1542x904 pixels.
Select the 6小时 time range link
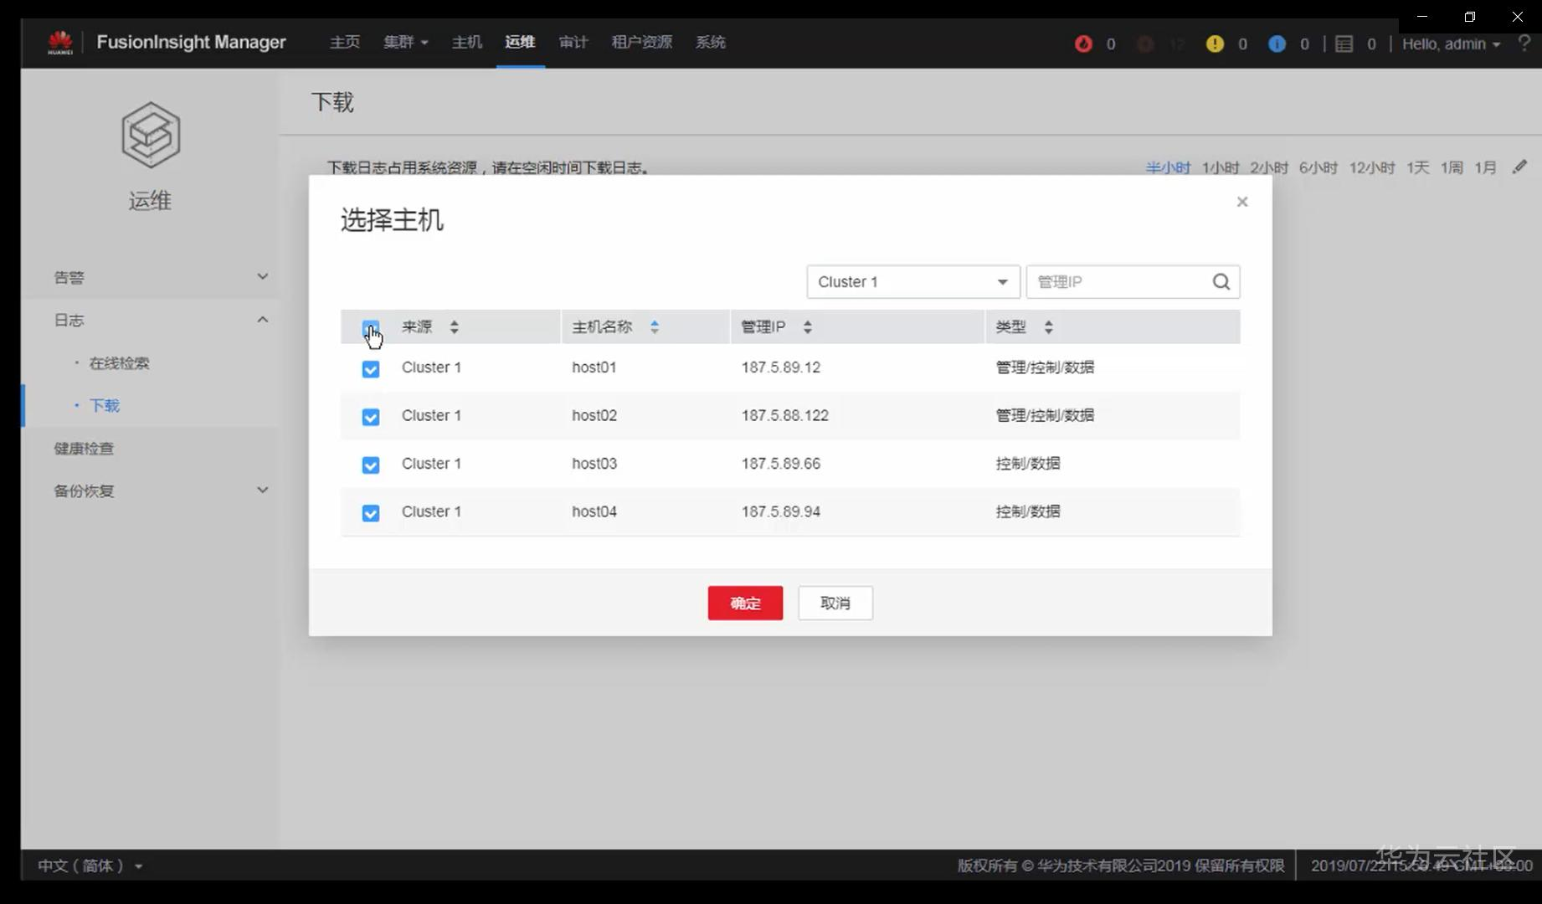coord(1318,167)
